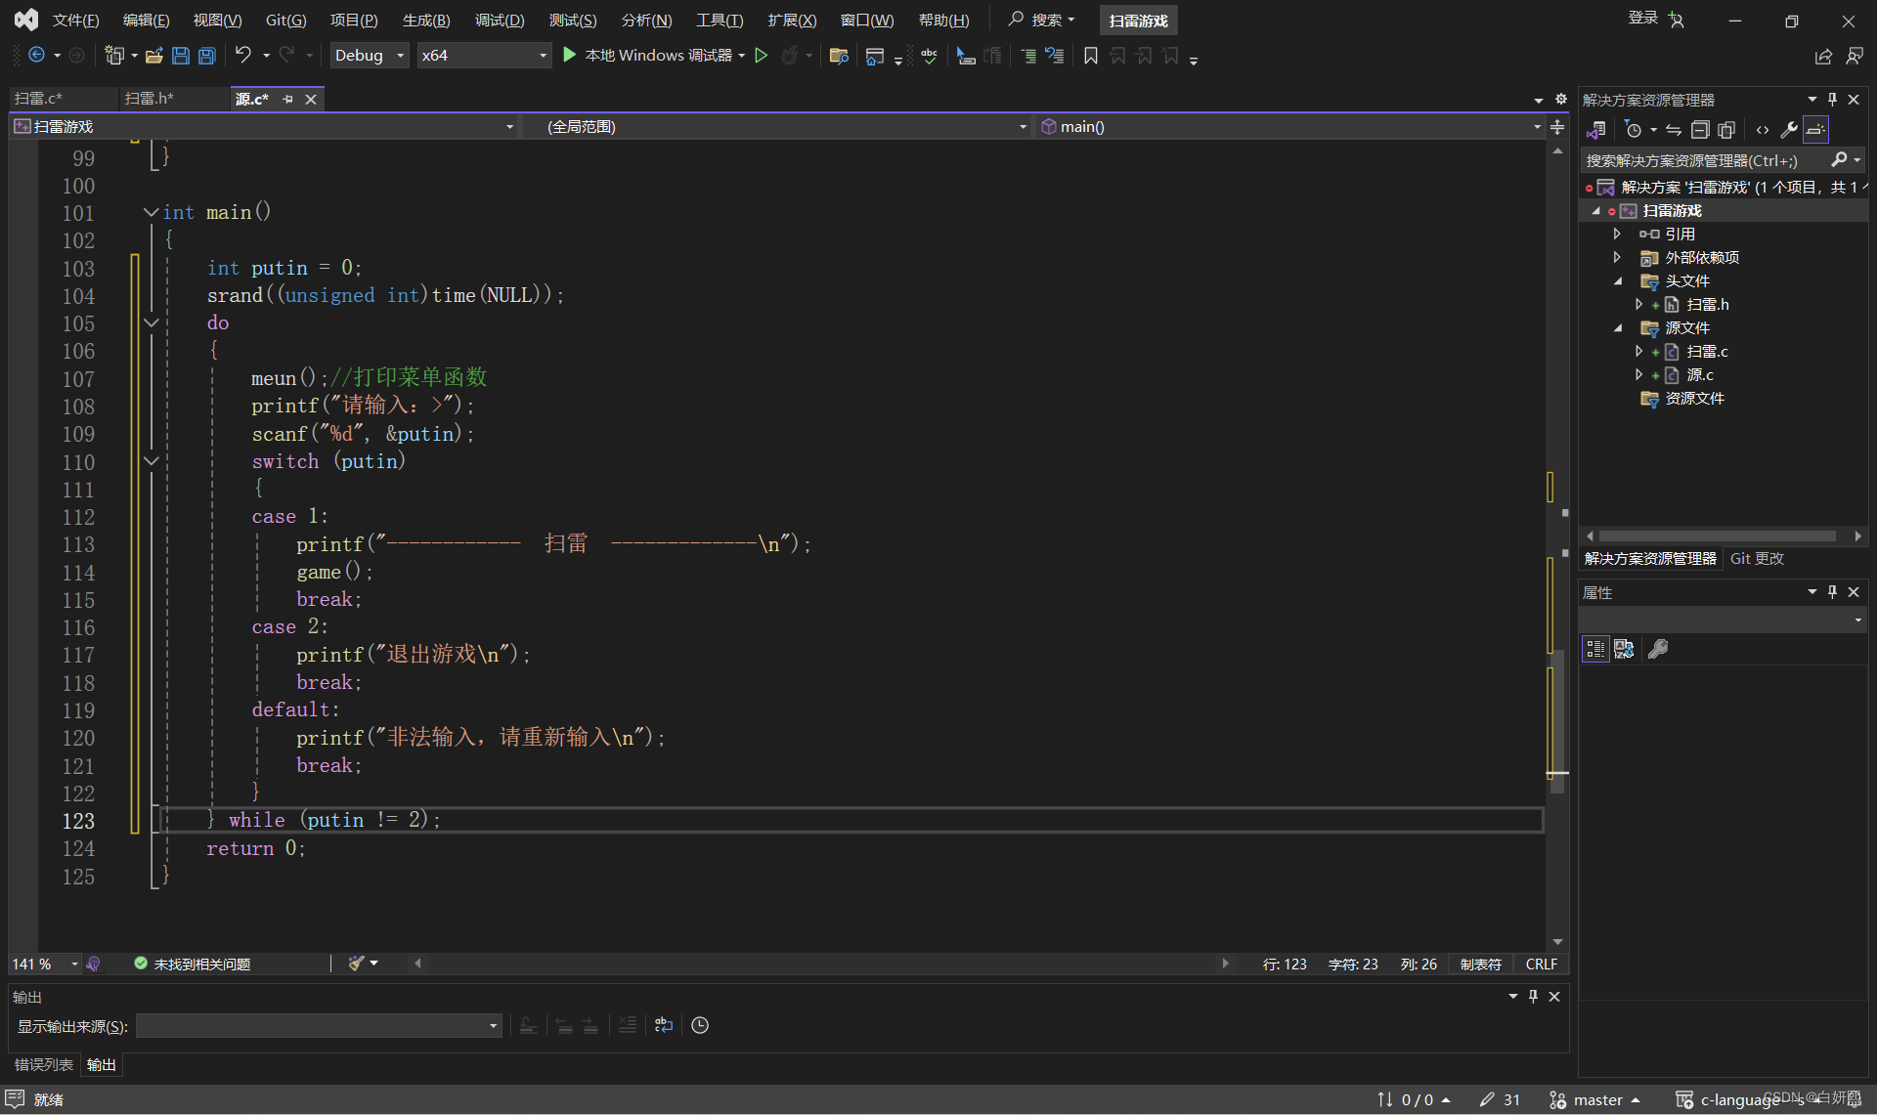1877x1115 pixels.
Task: Click the editor split window icon
Action: 1557,127
